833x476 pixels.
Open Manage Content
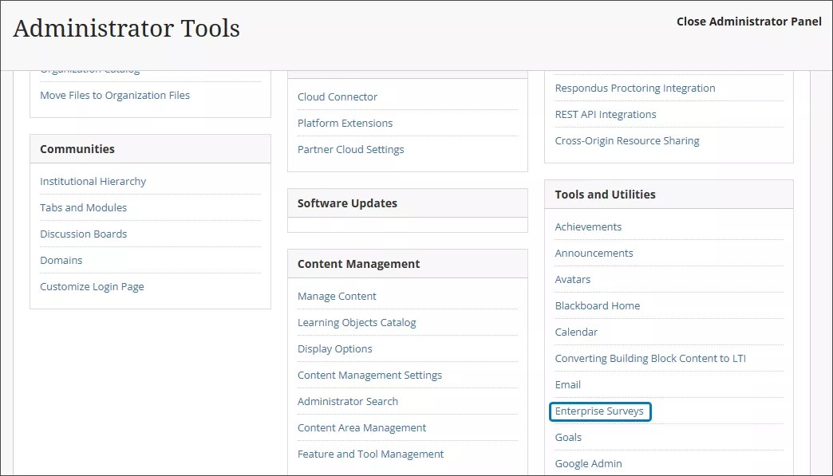click(337, 296)
